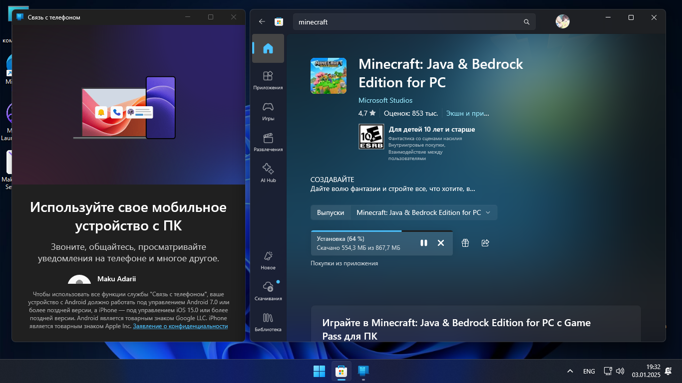Screen dimensions: 682x383
Task: Open Скачивания in Store sidebar
Action: [268, 291]
